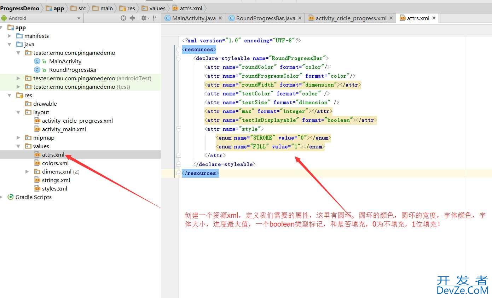Expand the mipmap folder
This screenshot has width=492, height=298.
pos(18,138)
